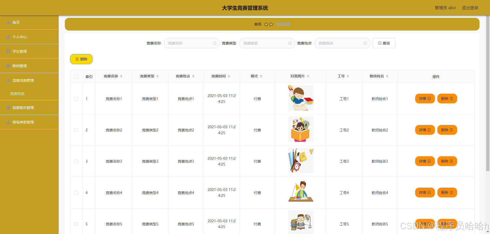
Task: Open 详情 for row 竞赛名称3
Action: coord(425,161)
